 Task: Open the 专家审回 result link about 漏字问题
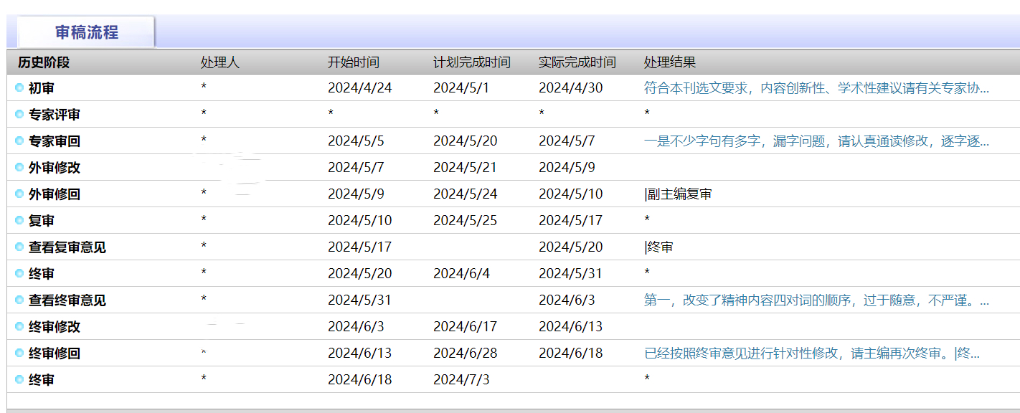point(816,141)
